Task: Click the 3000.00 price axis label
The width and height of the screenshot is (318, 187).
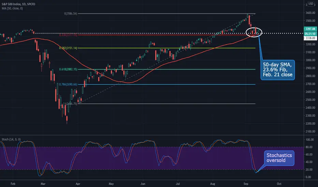Action: (x=310, y=60)
